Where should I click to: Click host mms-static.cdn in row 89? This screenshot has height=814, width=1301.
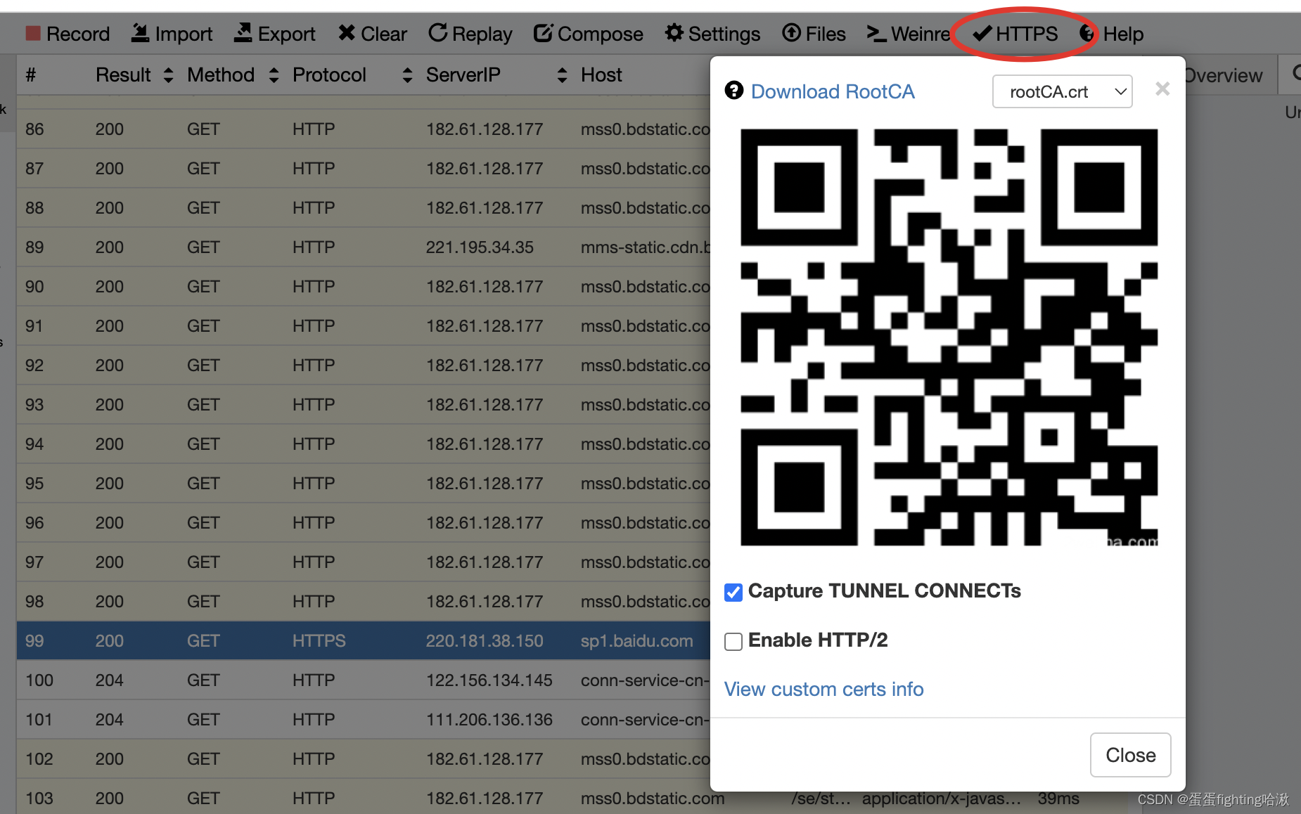click(x=646, y=247)
